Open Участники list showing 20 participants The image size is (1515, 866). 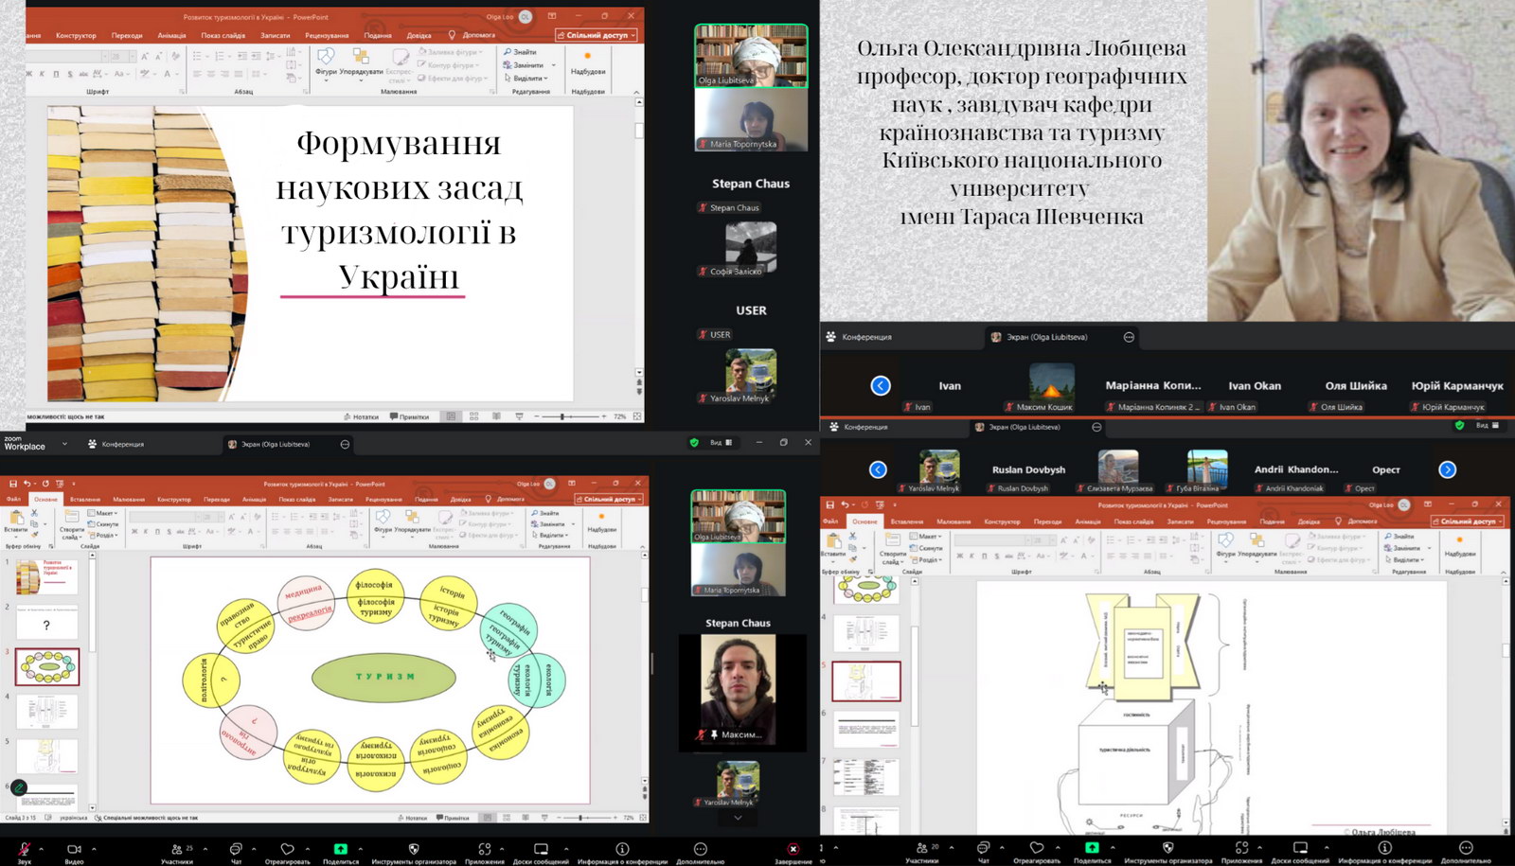[921, 849]
